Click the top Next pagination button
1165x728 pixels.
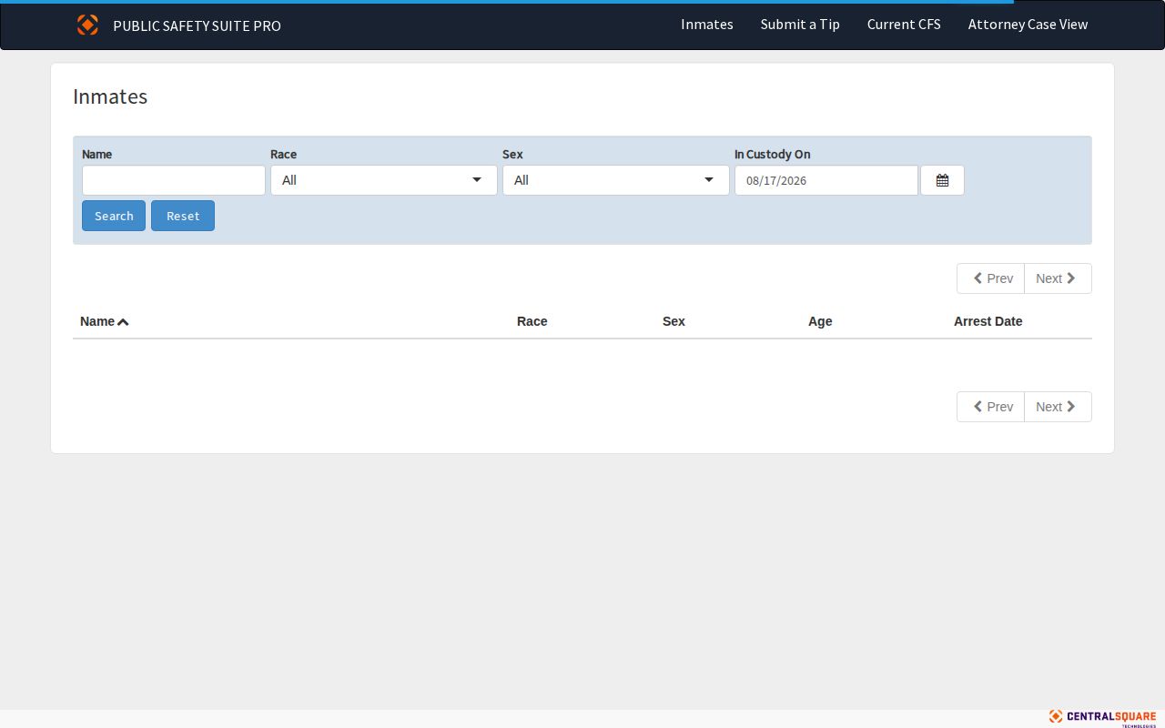click(x=1058, y=278)
